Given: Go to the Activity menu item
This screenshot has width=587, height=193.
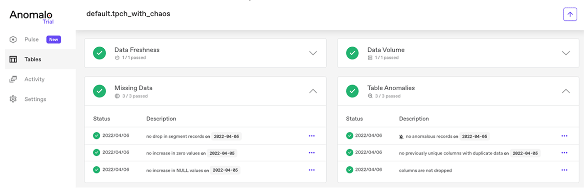Looking at the screenshot, I should 40,79.
